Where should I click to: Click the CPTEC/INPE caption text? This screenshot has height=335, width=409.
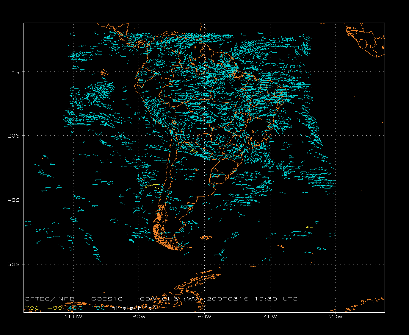tap(49, 299)
